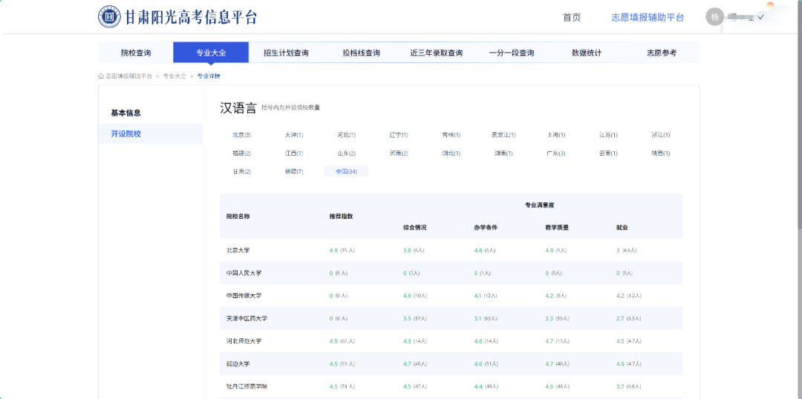The width and height of the screenshot is (802, 399).
Task: Select 开设院校 in the left sidebar
Action: (x=125, y=134)
